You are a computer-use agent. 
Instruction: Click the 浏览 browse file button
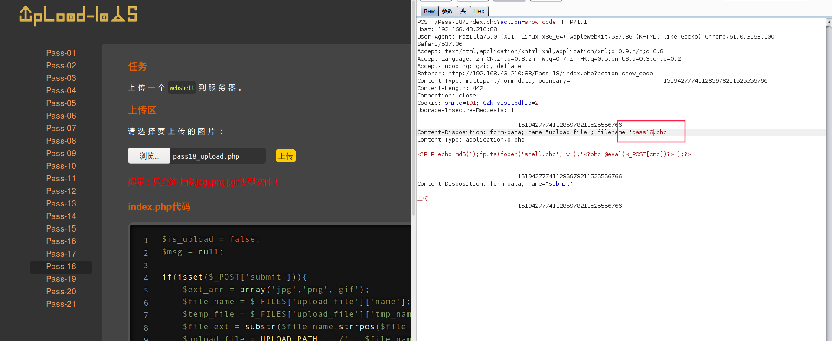coord(149,156)
